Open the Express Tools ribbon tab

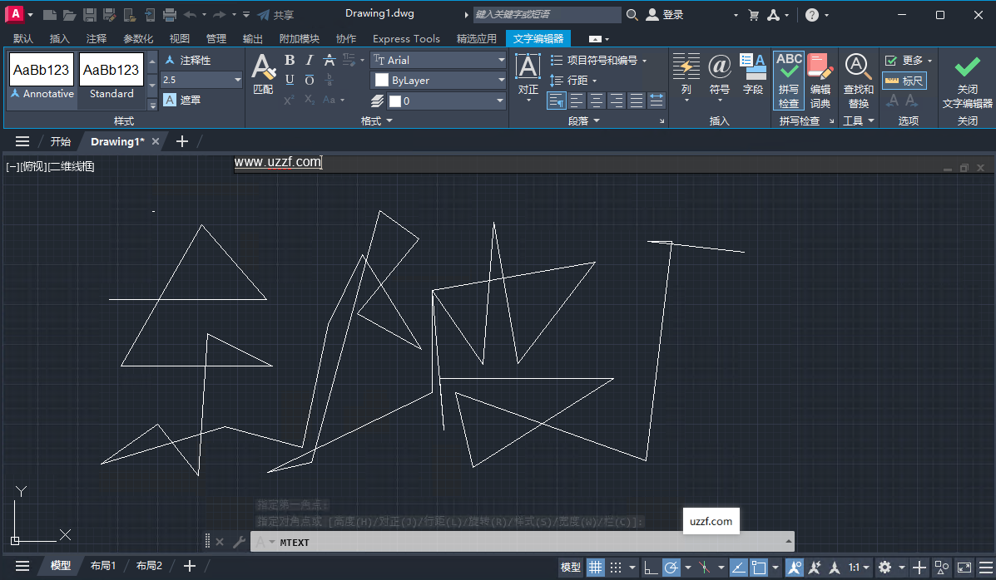406,38
